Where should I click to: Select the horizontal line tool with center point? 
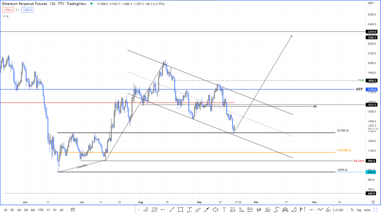coord(311,210)
